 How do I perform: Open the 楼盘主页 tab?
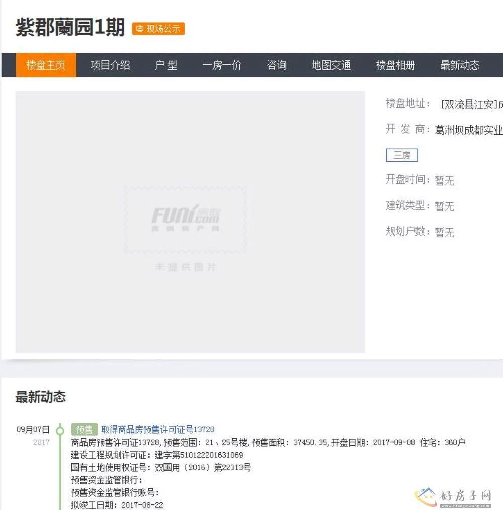tap(46, 65)
